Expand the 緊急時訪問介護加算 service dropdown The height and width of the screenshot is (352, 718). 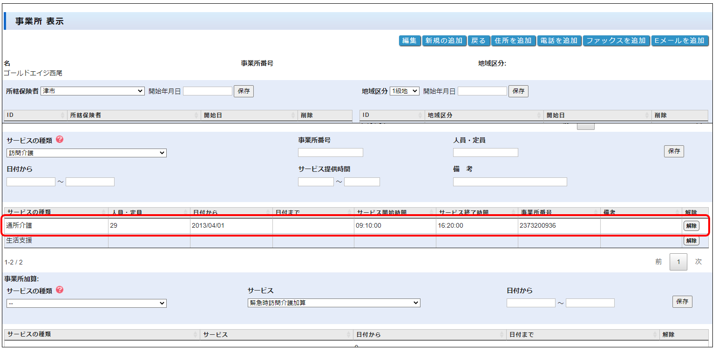point(334,303)
